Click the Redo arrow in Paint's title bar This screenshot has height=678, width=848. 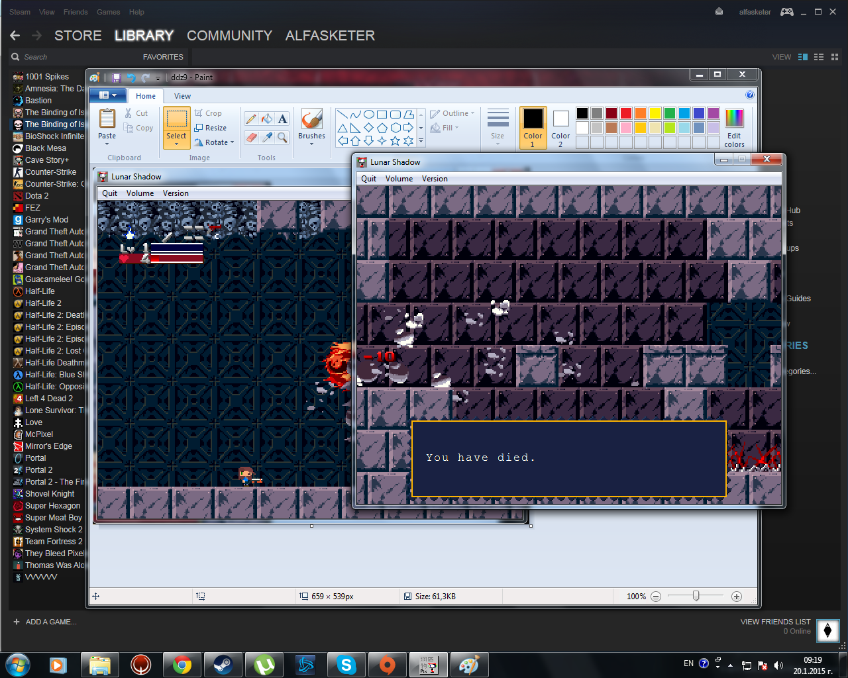145,77
